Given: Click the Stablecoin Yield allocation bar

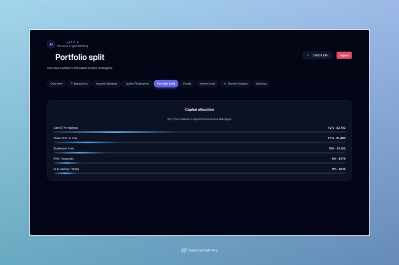Looking at the screenshot, I should [x=199, y=153].
